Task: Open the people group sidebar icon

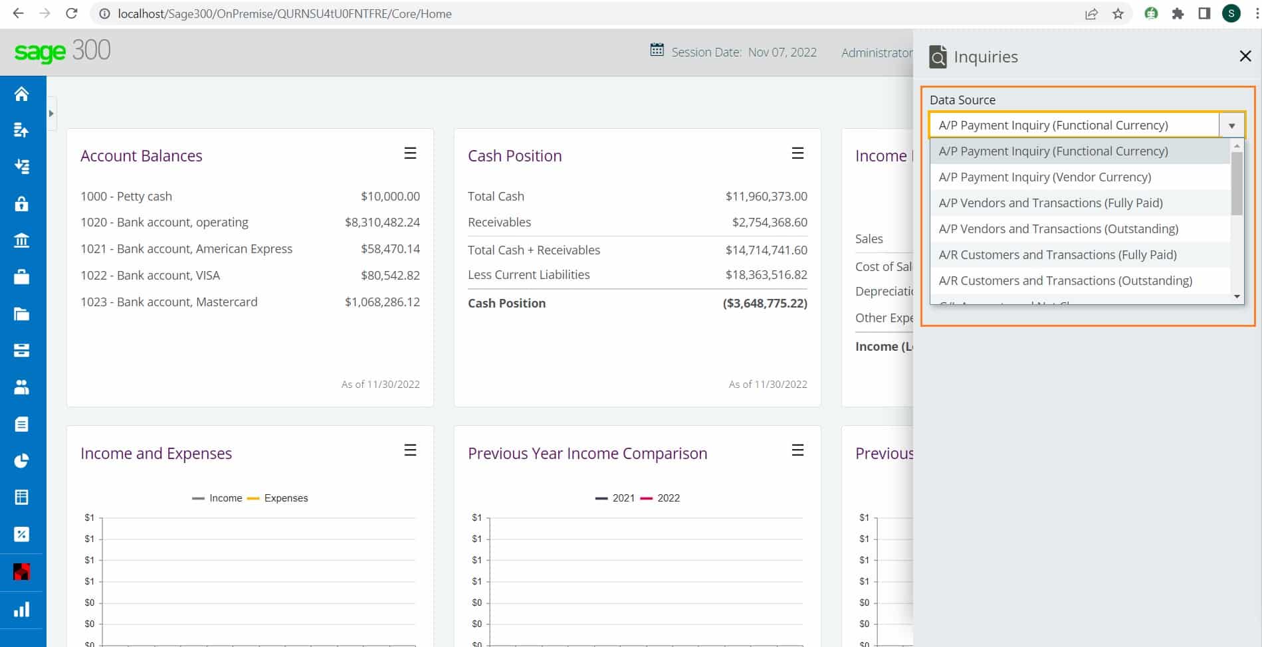Action: click(21, 387)
